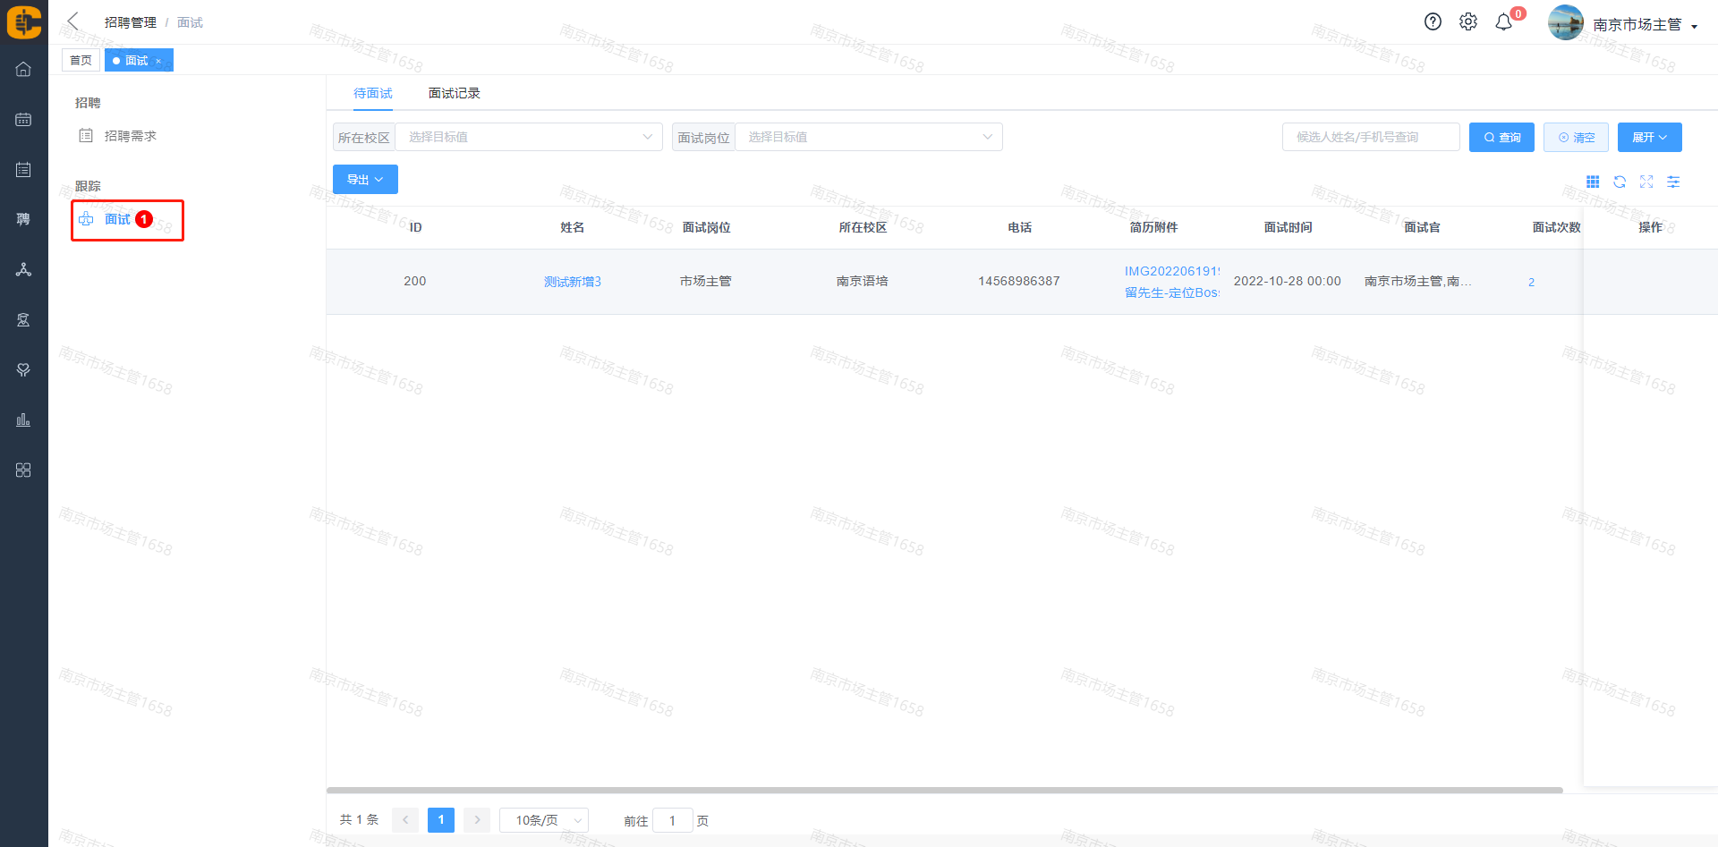Viewport: 1718px width, 847px height.
Task: Open the notification bell
Action: click(1504, 22)
